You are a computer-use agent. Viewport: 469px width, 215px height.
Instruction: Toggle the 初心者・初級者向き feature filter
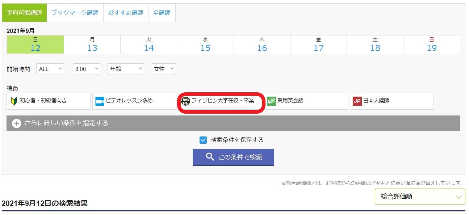coord(49,101)
